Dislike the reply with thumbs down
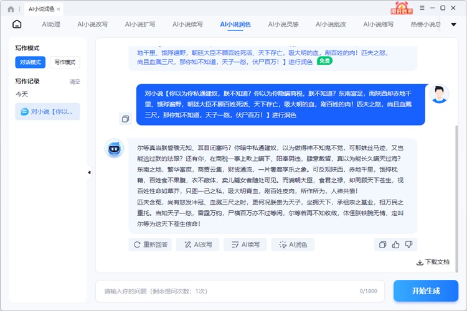This screenshot has width=467, height=311. click(x=409, y=244)
